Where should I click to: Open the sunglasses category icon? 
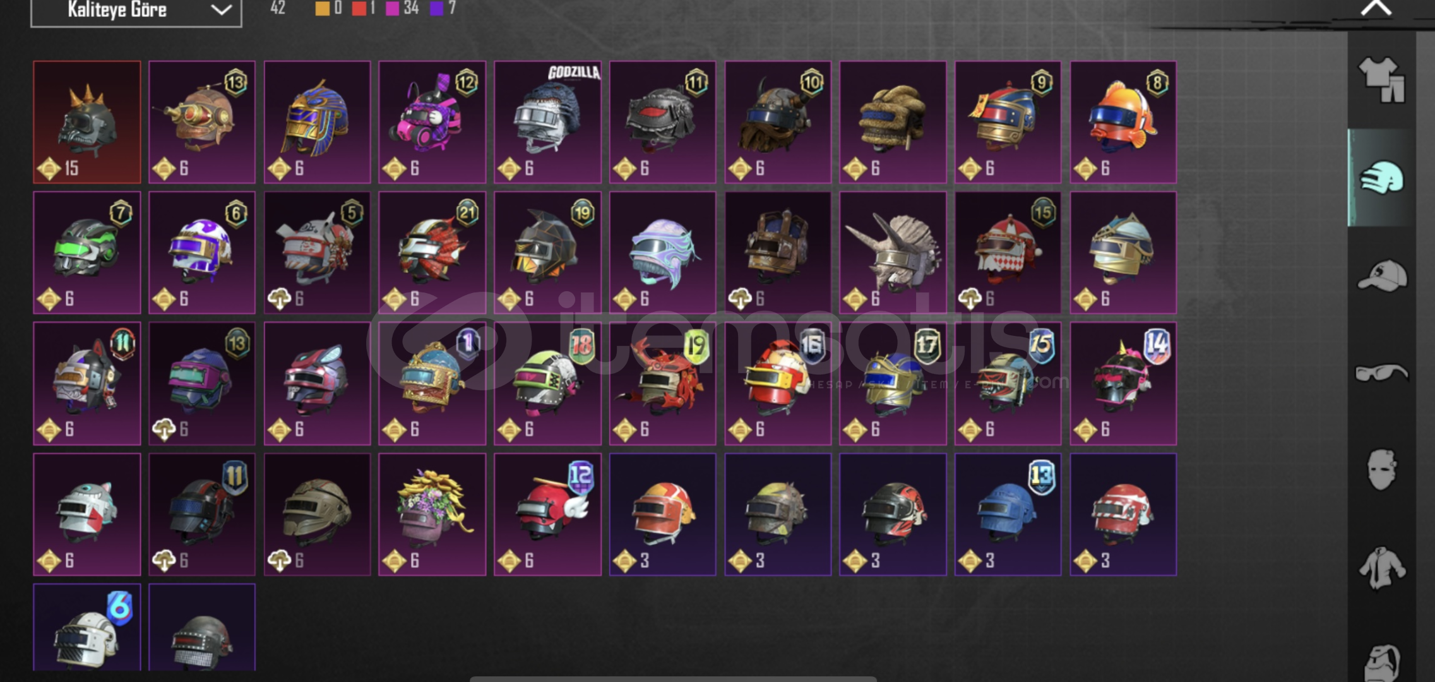point(1382,373)
